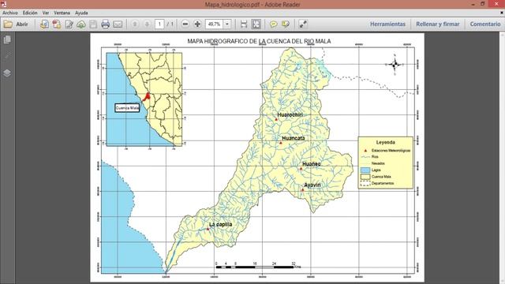
Task: Click the Huarochiri station label on map
Action: (x=290, y=115)
